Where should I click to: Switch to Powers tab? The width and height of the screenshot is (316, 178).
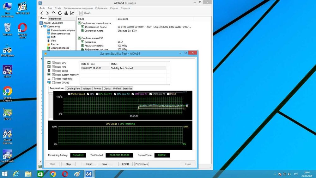tap(98, 89)
